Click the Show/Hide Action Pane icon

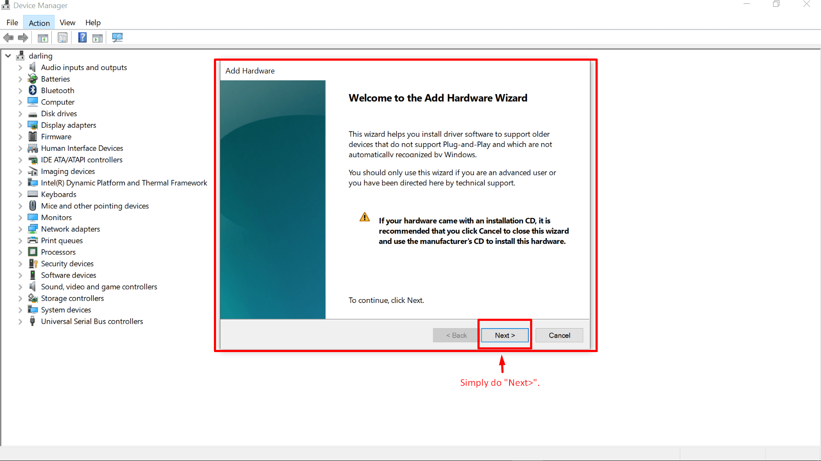98,38
